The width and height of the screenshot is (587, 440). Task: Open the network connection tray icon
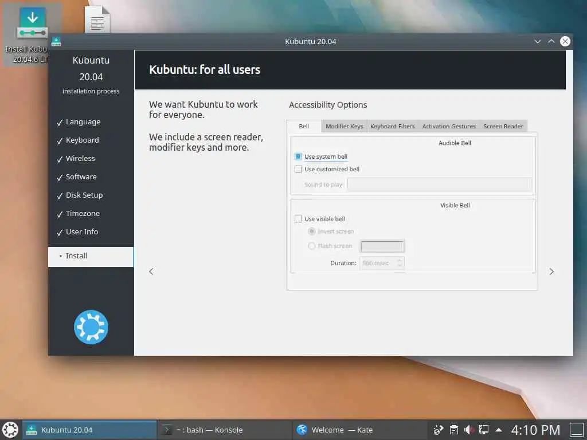click(x=484, y=430)
